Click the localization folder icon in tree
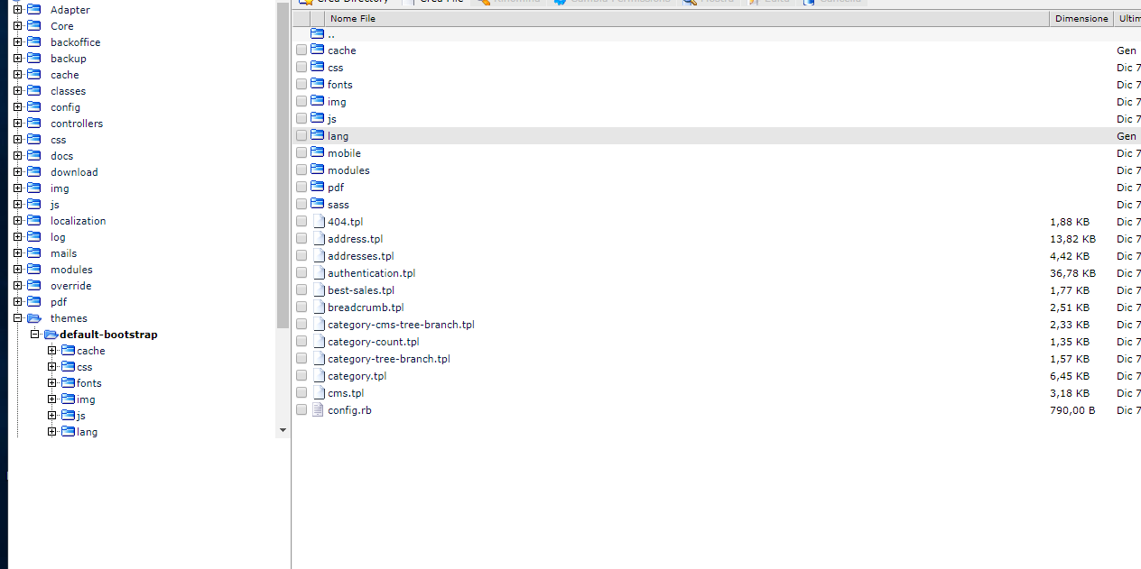The height and width of the screenshot is (569, 1141). (x=34, y=220)
